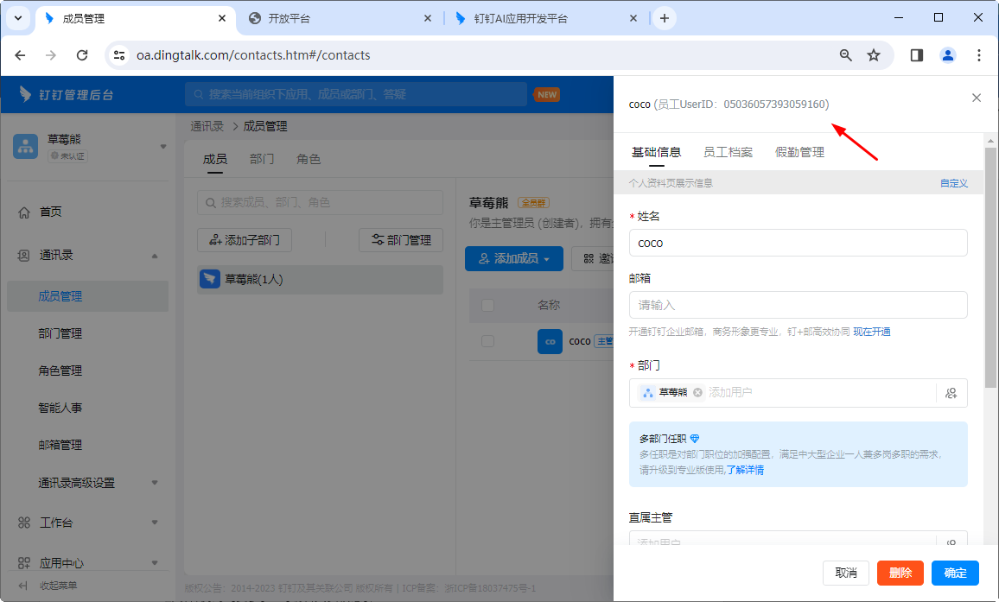Remove 草莓熊 tag from department field
Viewport: 999px width, 602px height.
coord(697,392)
